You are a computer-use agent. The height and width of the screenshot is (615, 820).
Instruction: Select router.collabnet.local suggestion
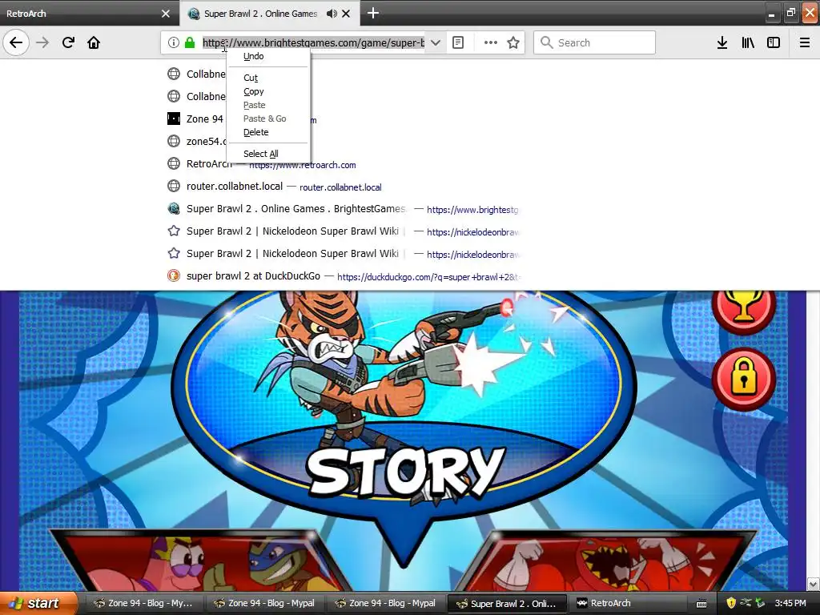[343, 186]
